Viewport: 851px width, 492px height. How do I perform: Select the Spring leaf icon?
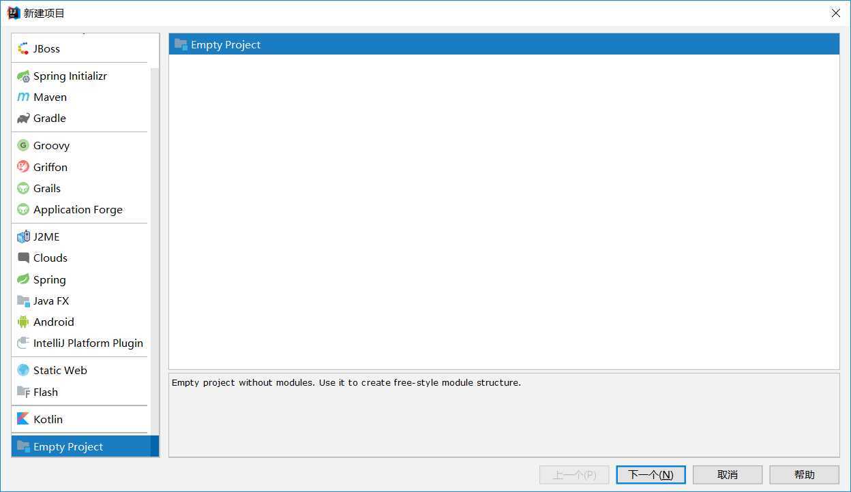pos(23,279)
